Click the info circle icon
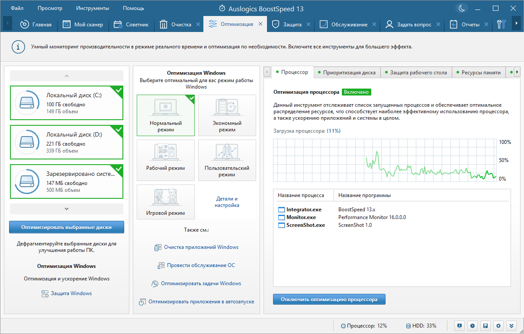524x334 pixels. [18, 47]
